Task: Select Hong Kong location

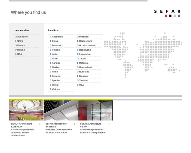Action: pos(85,50)
